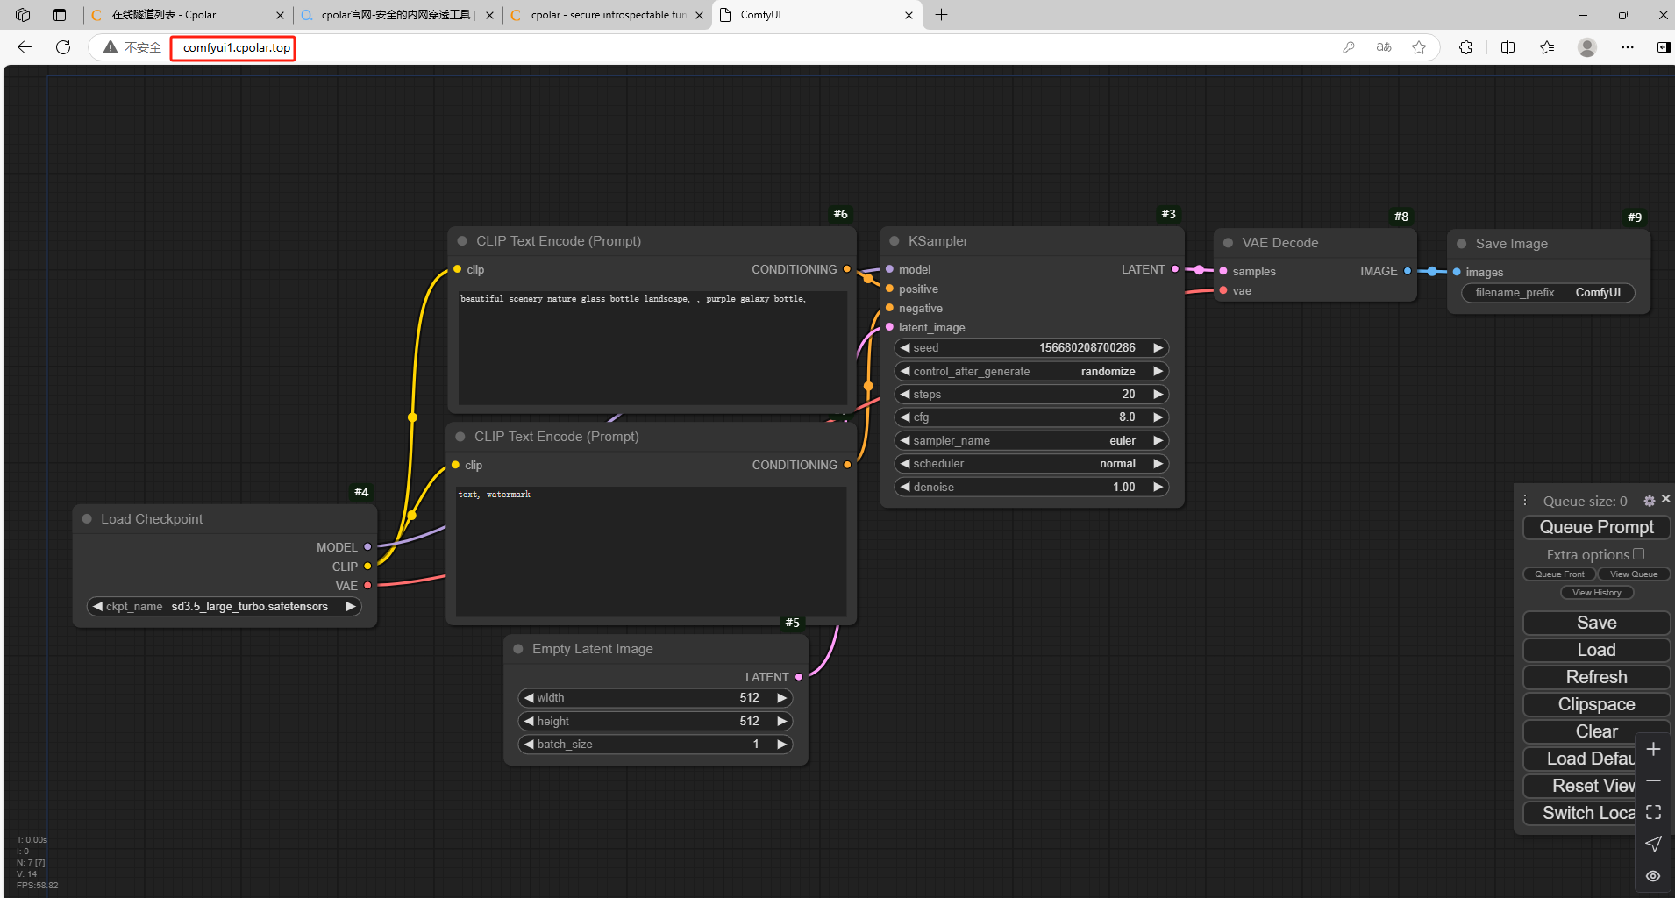
Task: Switch to the cpolar secure introspectable tab
Action: [x=607, y=15]
